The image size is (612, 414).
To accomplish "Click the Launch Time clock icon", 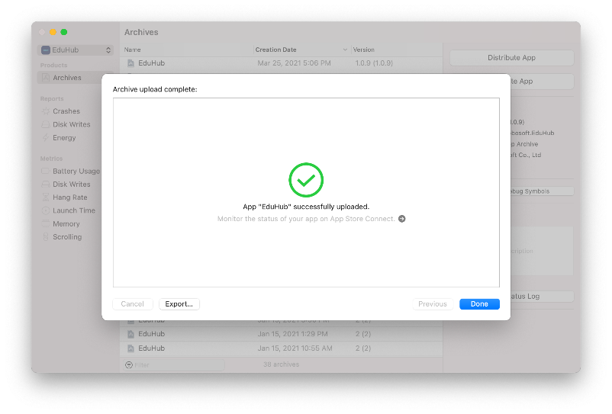I will (46, 210).
